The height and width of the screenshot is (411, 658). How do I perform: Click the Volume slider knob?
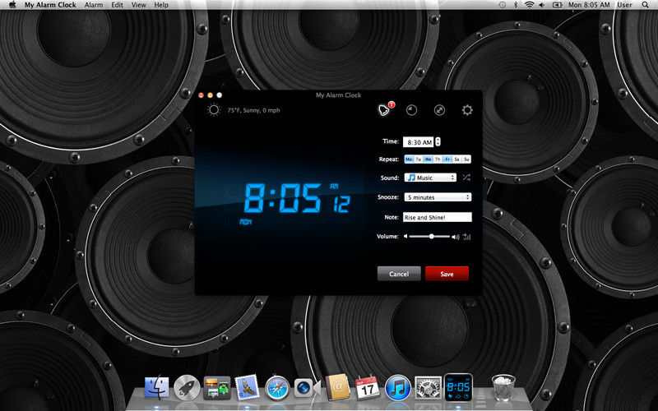(x=431, y=237)
